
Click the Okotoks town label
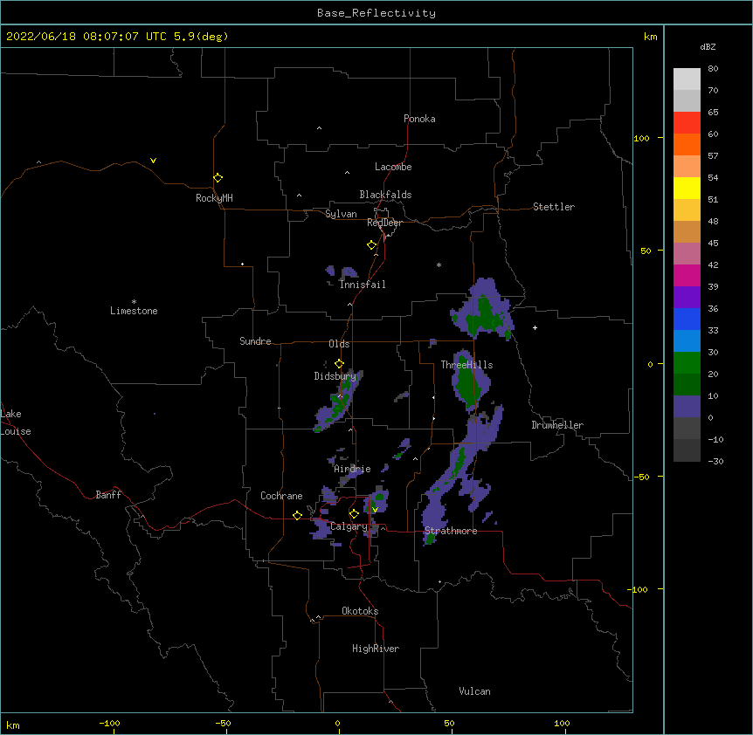(x=360, y=611)
